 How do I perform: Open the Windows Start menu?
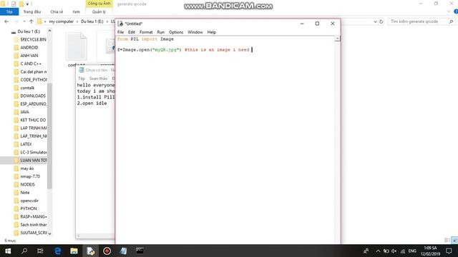coord(8,251)
